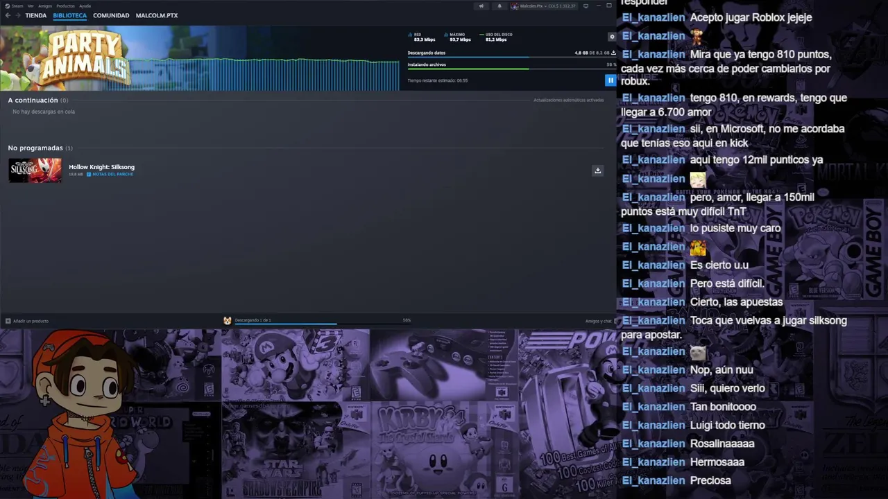Image resolution: width=888 pixels, height=499 pixels.
Task: Click the cat avatar in download status
Action: coord(228,320)
